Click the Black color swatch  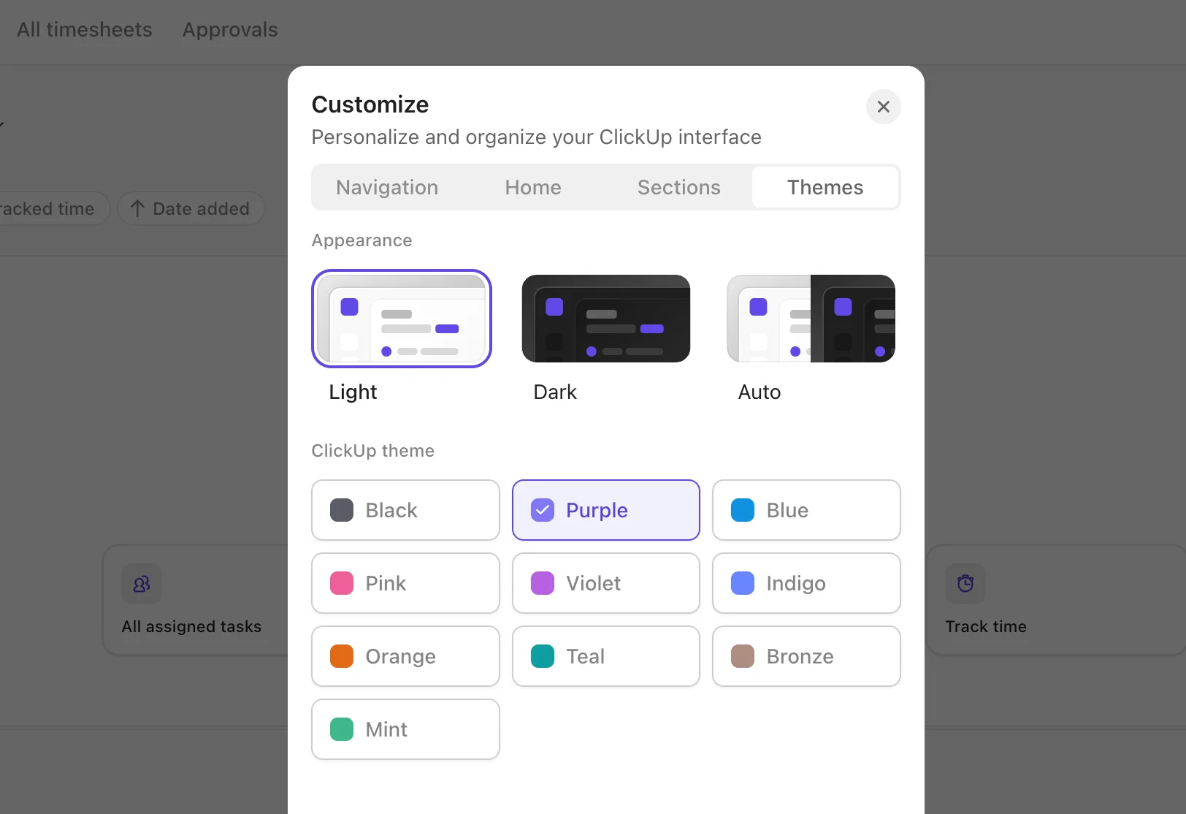pyautogui.click(x=342, y=510)
